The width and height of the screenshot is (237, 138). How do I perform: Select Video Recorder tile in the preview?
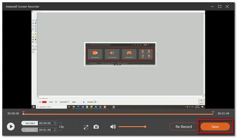[95, 54]
